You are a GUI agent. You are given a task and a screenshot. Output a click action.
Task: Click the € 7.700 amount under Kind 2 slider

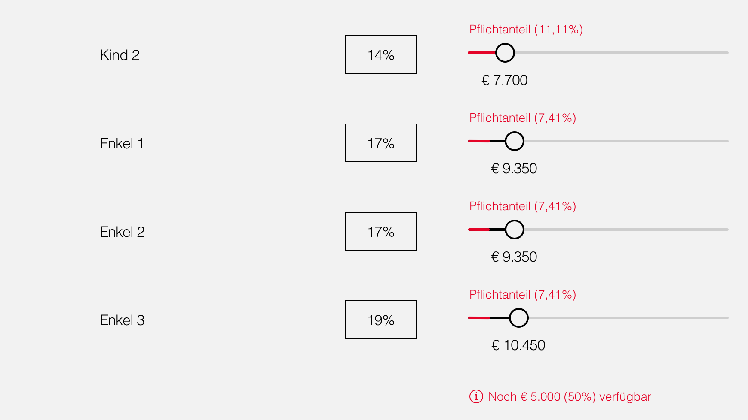click(x=505, y=80)
